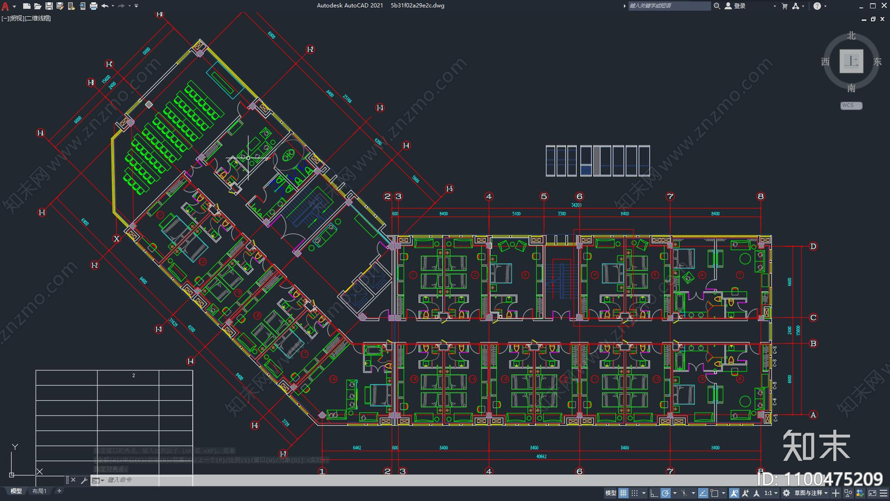Toggle polar tracking in the status bar
This screenshot has width=890, height=501.
coord(665,493)
